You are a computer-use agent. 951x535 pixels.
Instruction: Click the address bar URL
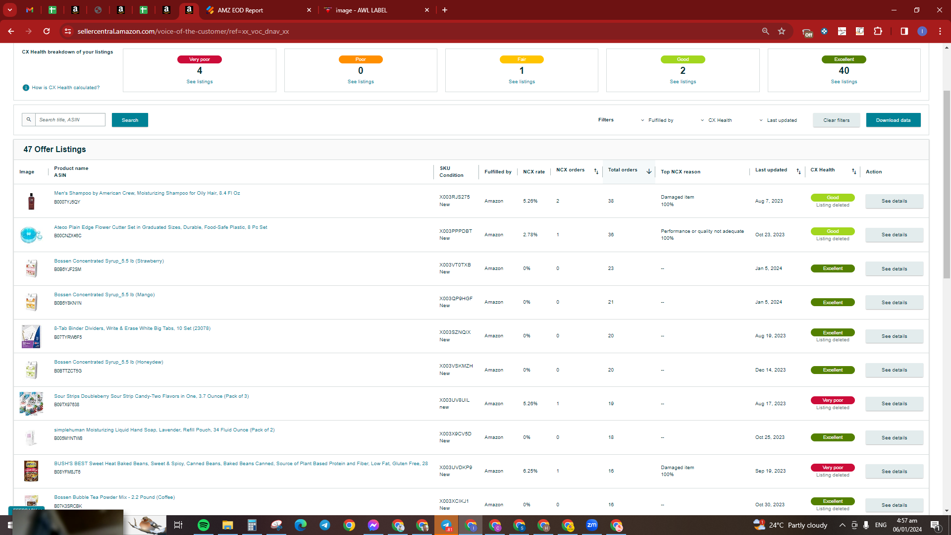tap(183, 31)
